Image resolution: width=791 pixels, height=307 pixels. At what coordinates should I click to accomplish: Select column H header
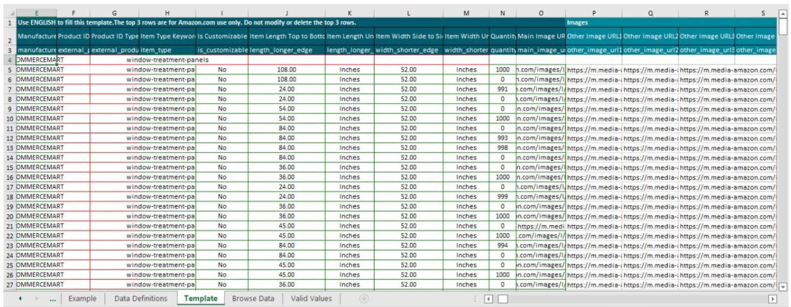click(x=167, y=13)
